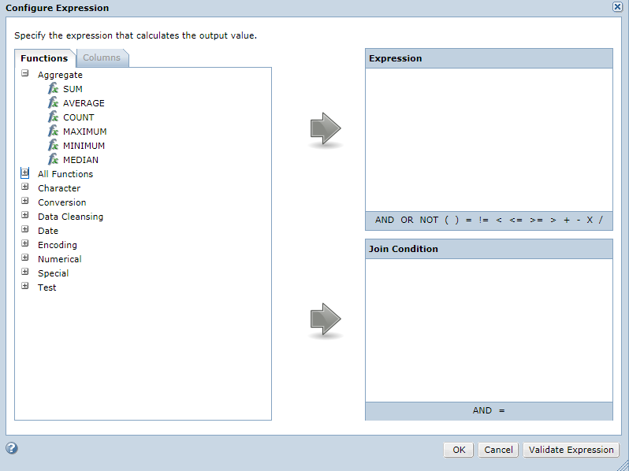Select the Encoding category label
The width and height of the screenshot is (629, 471).
pos(58,245)
